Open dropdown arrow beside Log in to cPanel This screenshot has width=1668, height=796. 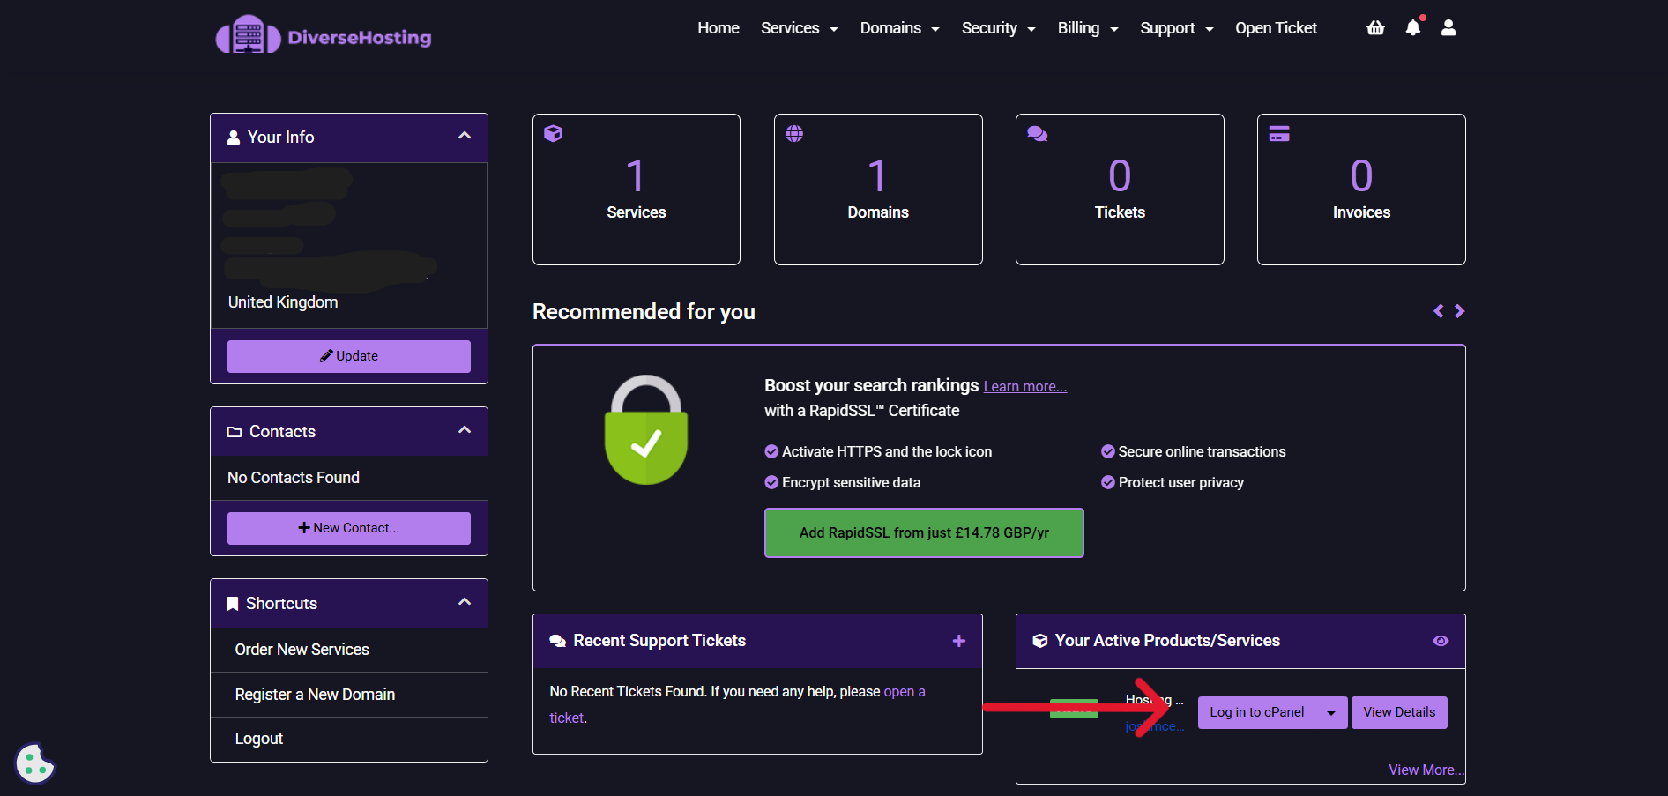[x=1331, y=713]
